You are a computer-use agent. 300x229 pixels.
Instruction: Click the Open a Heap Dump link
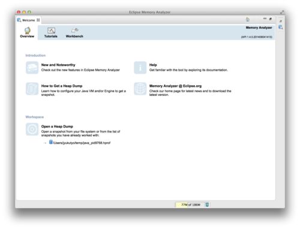tap(57, 126)
